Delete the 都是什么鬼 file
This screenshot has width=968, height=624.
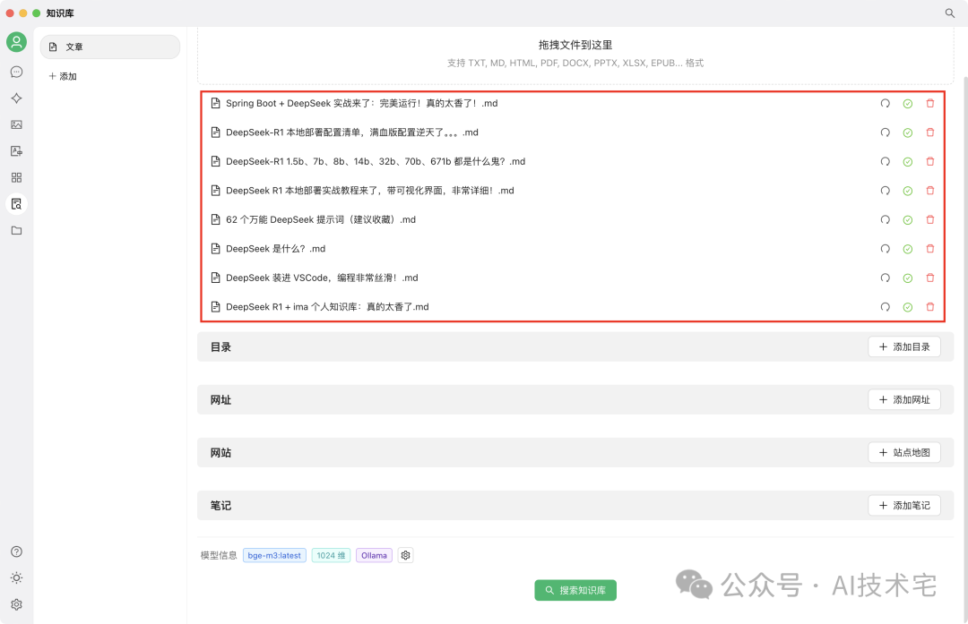930,161
